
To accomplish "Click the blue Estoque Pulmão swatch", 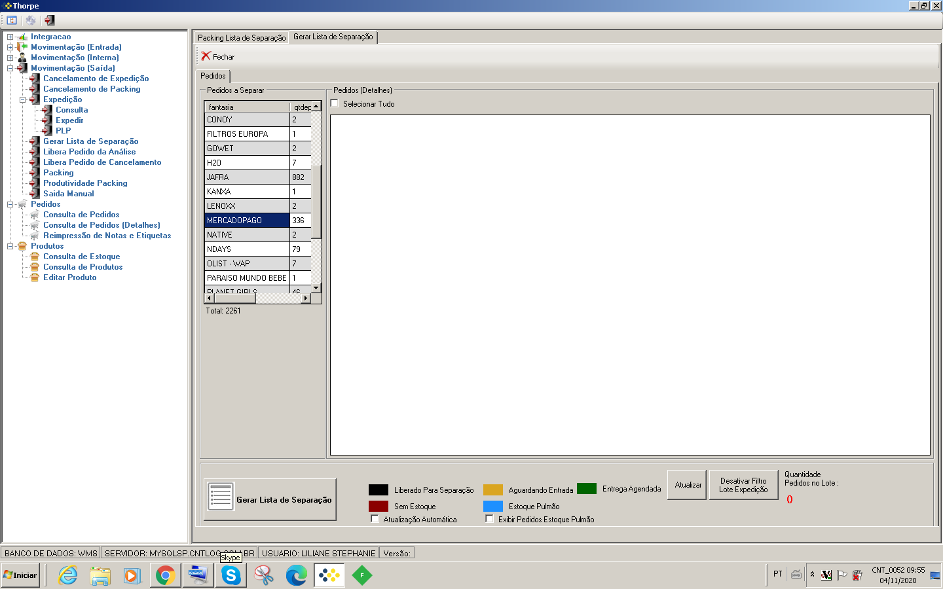I will click(x=493, y=506).
